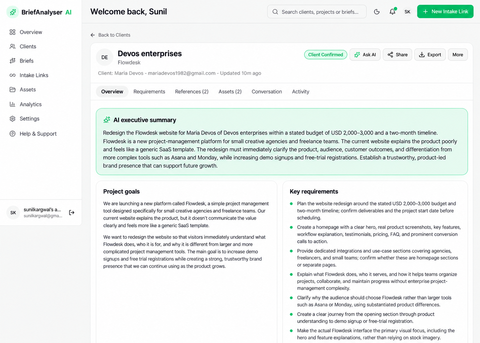
Task: Go to Assets in sidebar menu
Action: pyautogui.click(x=41, y=90)
